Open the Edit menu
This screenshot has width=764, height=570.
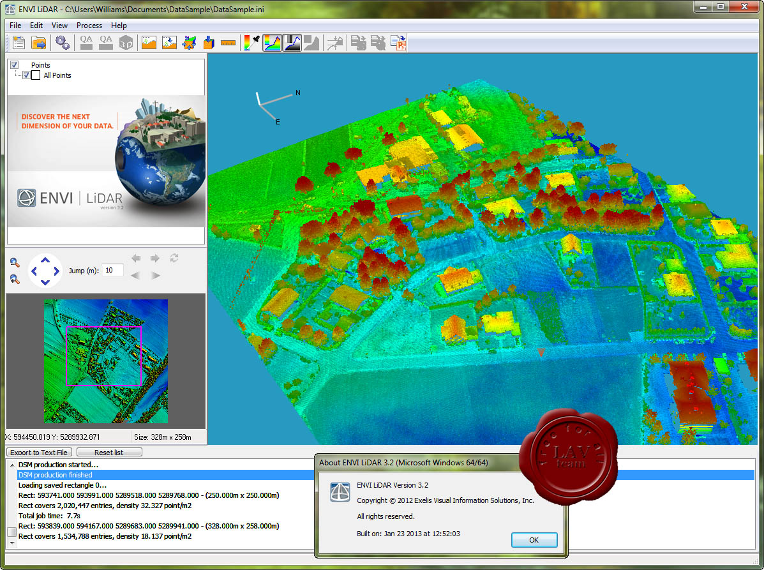coord(36,26)
